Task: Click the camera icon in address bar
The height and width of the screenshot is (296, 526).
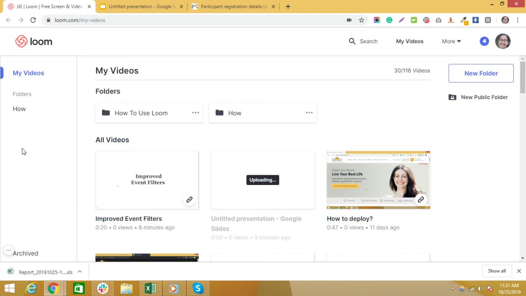Action: click(349, 20)
